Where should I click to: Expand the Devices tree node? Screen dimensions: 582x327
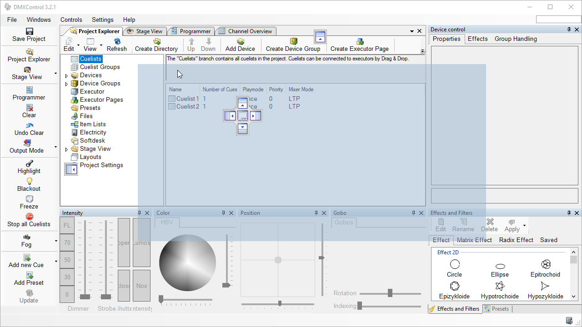[x=67, y=76]
